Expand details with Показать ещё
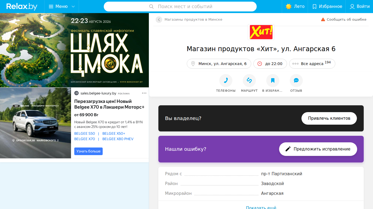This screenshot has height=209, width=373. [261, 207]
